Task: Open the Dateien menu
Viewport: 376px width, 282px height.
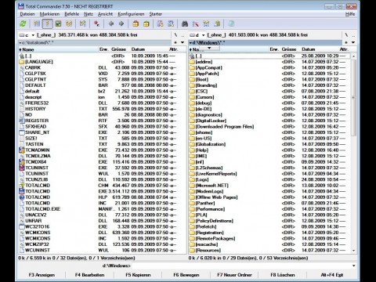Action: click(27, 14)
